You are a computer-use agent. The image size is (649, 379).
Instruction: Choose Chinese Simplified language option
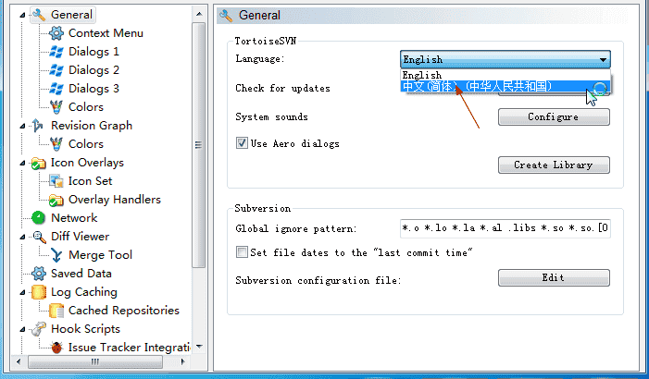[x=505, y=86]
